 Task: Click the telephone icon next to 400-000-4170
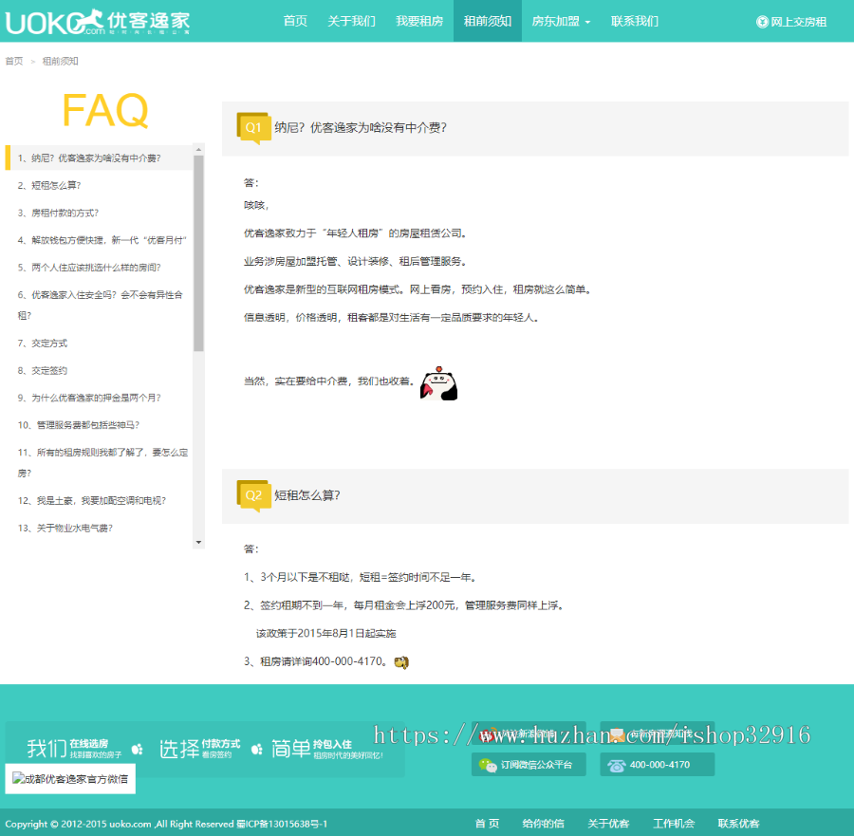click(616, 764)
